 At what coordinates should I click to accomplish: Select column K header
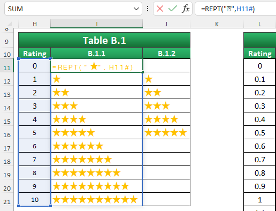217,24
